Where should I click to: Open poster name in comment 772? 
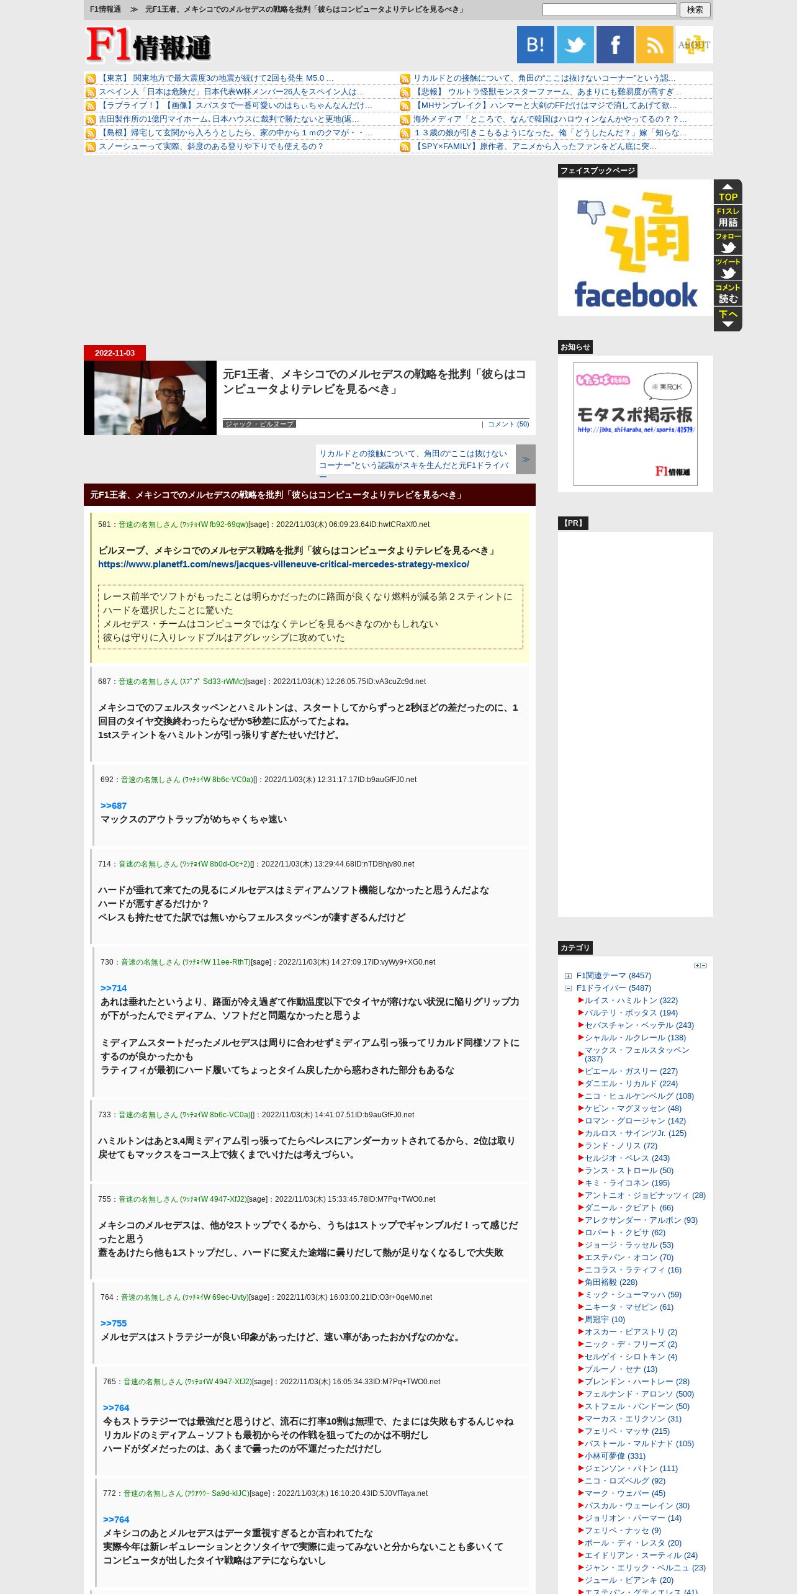186,1493
